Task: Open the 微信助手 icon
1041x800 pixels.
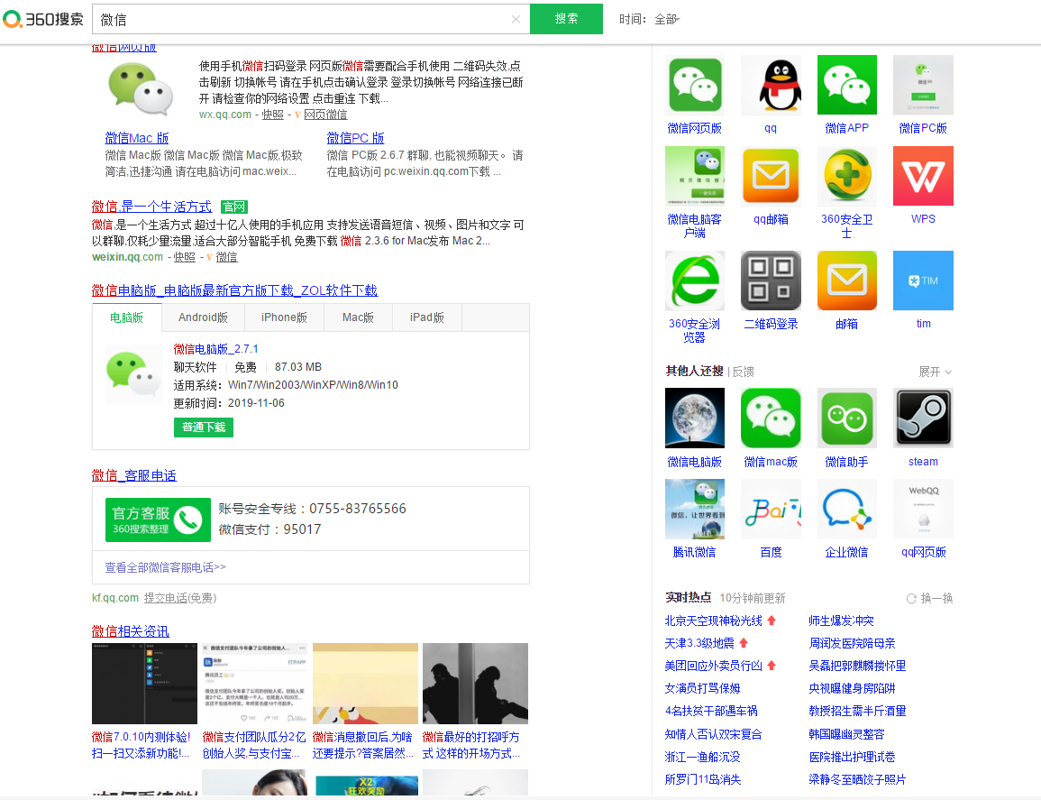Action: tap(846, 418)
